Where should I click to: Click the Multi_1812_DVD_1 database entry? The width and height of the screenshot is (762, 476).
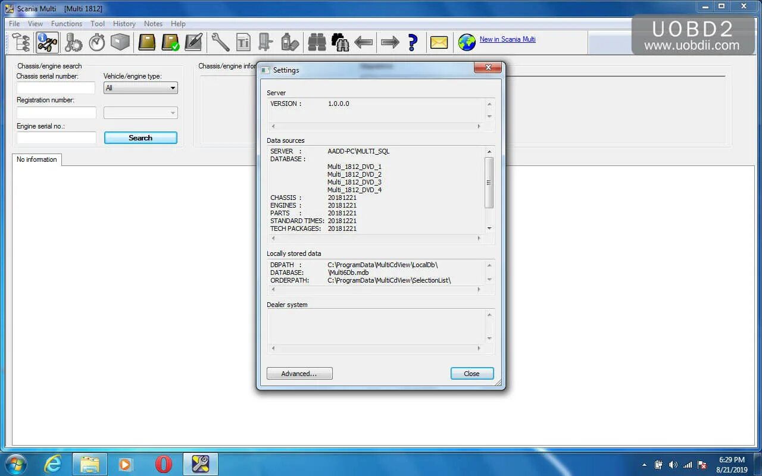(x=354, y=167)
